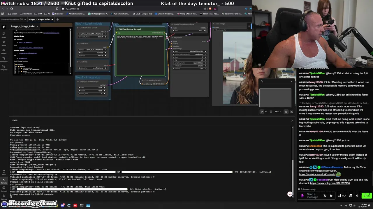Open the Shortcuts sidebar icon
The image size is (373, 209).
[4, 189]
